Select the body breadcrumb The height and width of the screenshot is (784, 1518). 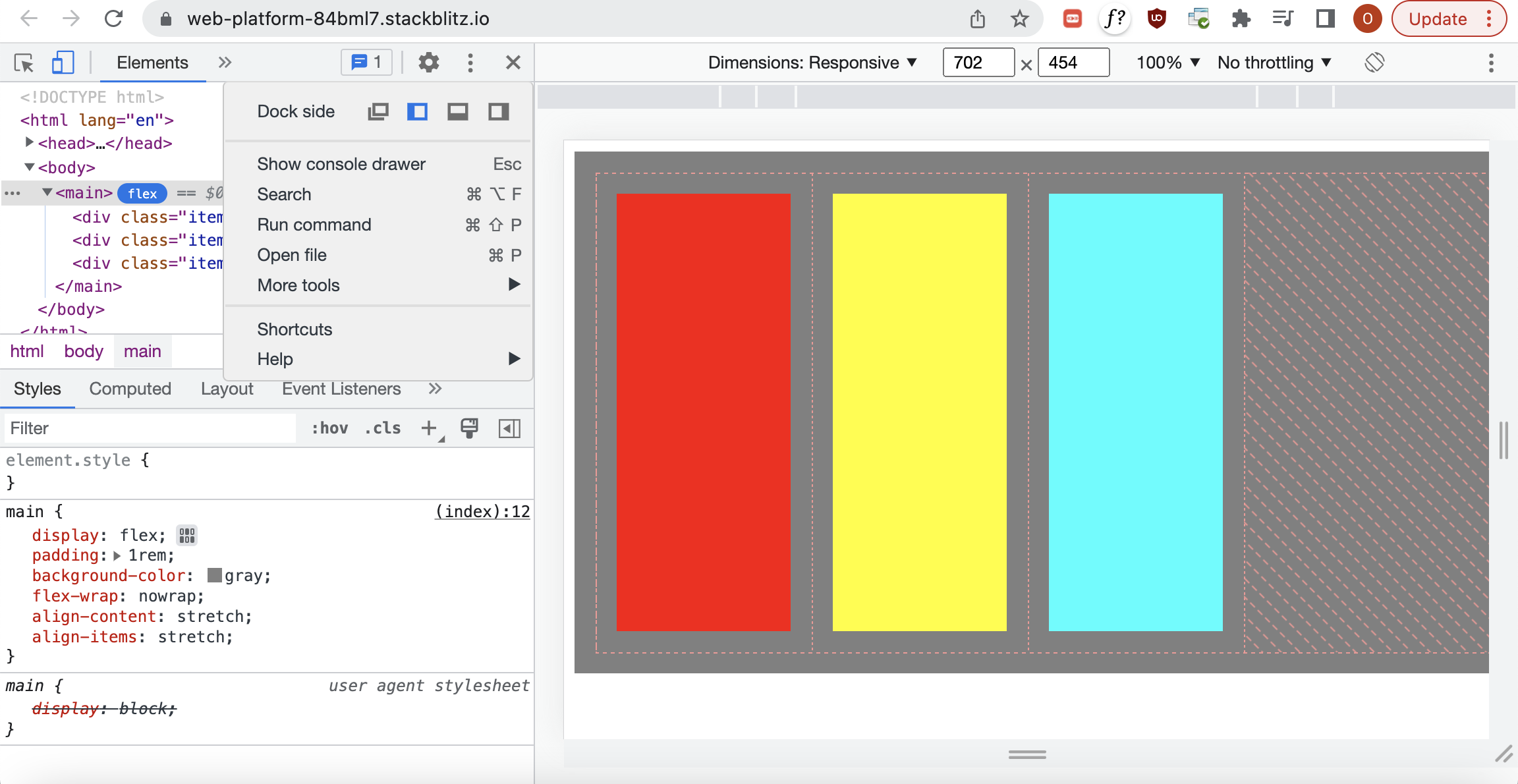point(84,352)
